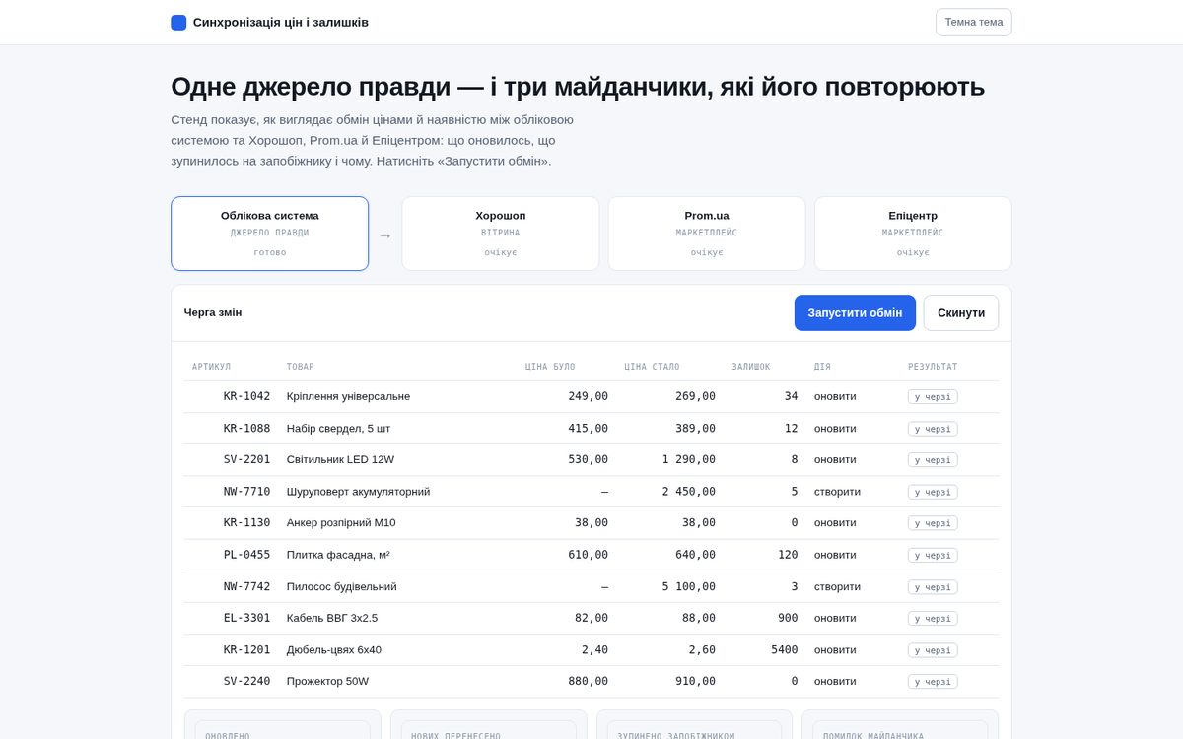The image size is (1183, 739).
Task: Click the "Зупинено запобіжником" summary card
Action: click(x=694, y=725)
